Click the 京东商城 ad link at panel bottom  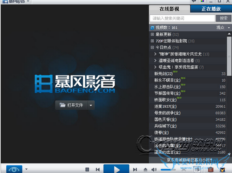tap(190, 160)
